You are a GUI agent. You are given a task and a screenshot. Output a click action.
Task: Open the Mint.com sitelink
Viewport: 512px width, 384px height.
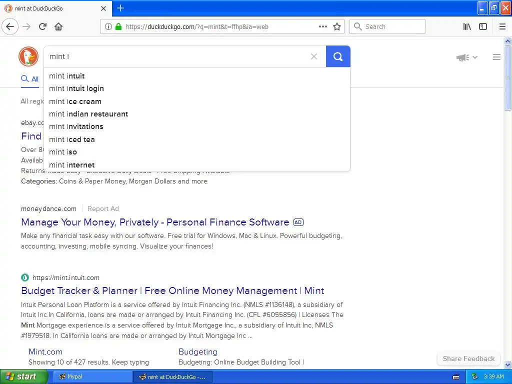(45, 351)
